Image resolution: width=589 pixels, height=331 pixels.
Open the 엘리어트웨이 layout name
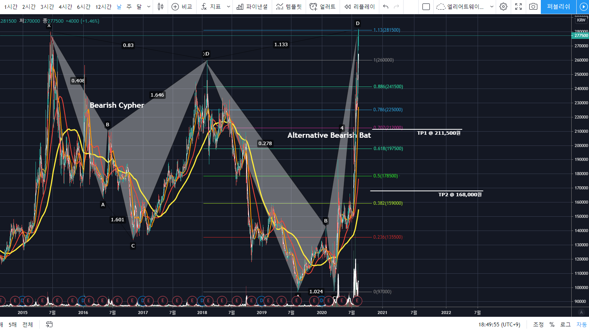pos(465,7)
